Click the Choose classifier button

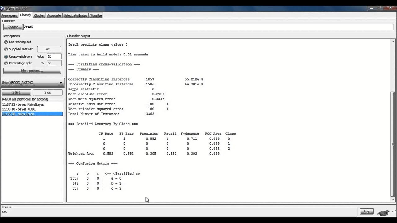tap(13, 27)
